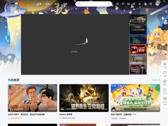Click the 全职业最强王者 badge text

[16, 118]
